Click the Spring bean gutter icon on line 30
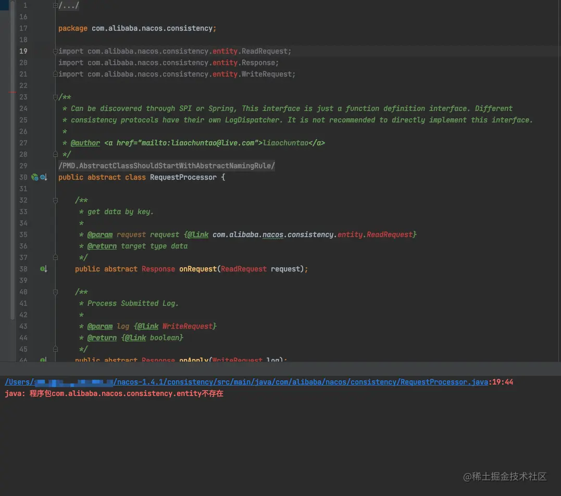The width and height of the screenshot is (561, 496). tap(35, 177)
